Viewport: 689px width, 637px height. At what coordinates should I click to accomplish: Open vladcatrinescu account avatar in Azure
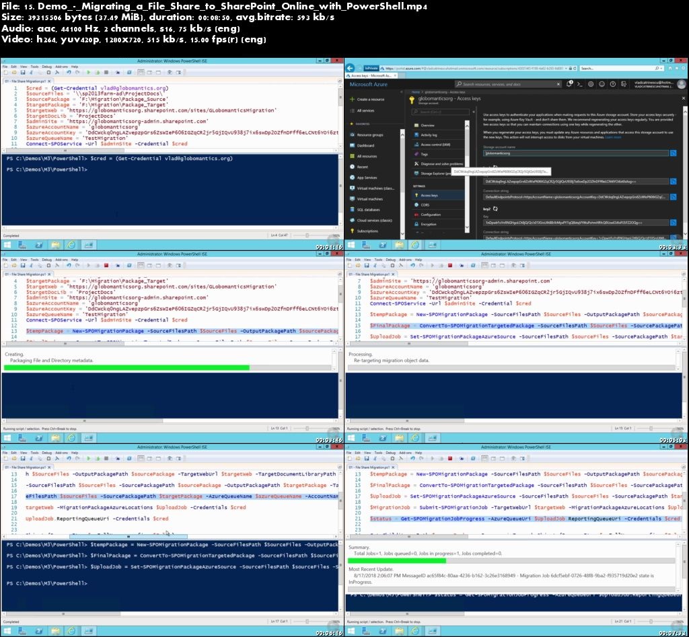pyautogui.click(x=682, y=84)
